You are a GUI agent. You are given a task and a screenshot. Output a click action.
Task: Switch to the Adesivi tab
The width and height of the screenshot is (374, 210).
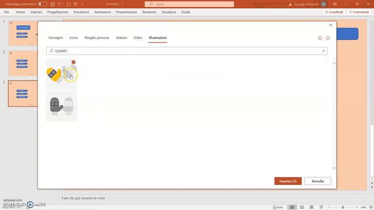pyautogui.click(x=122, y=37)
